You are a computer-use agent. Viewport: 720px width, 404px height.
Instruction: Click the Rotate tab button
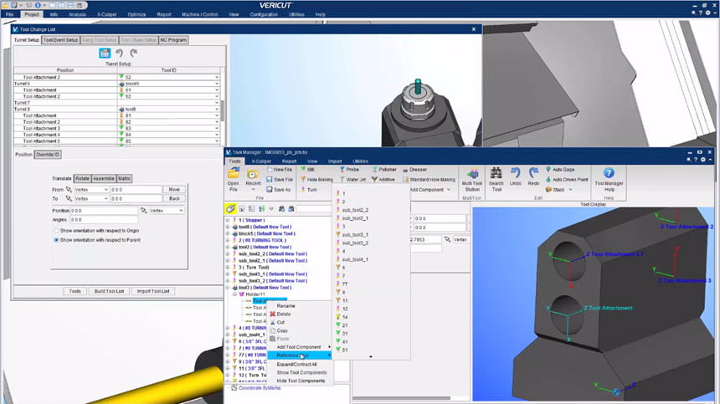pyautogui.click(x=82, y=178)
